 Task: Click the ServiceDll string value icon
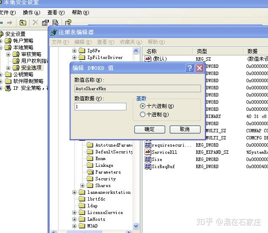tap(148, 152)
